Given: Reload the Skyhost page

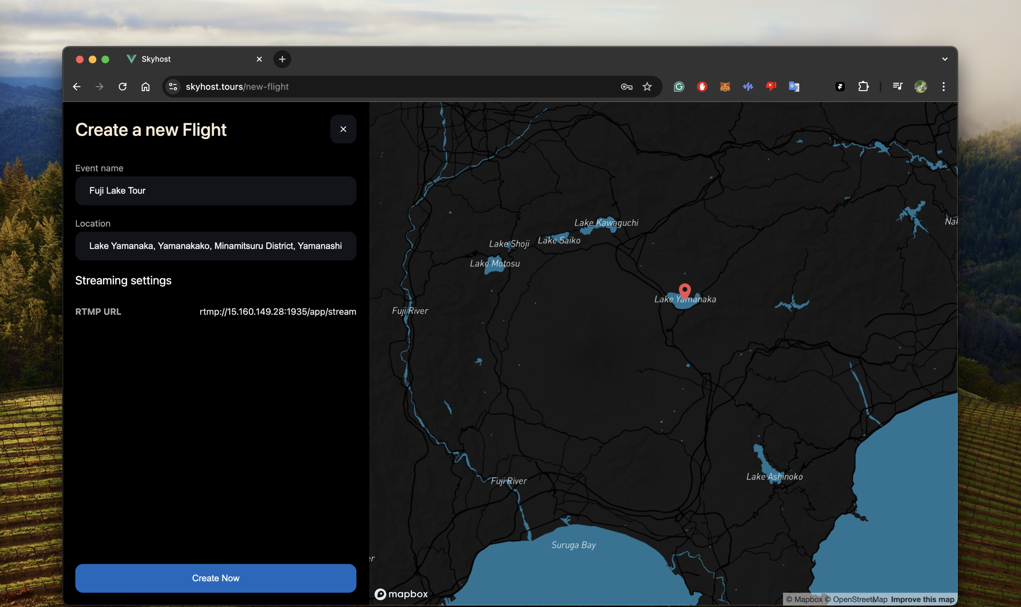Looking at the screenshot, I should click(123, 87).
